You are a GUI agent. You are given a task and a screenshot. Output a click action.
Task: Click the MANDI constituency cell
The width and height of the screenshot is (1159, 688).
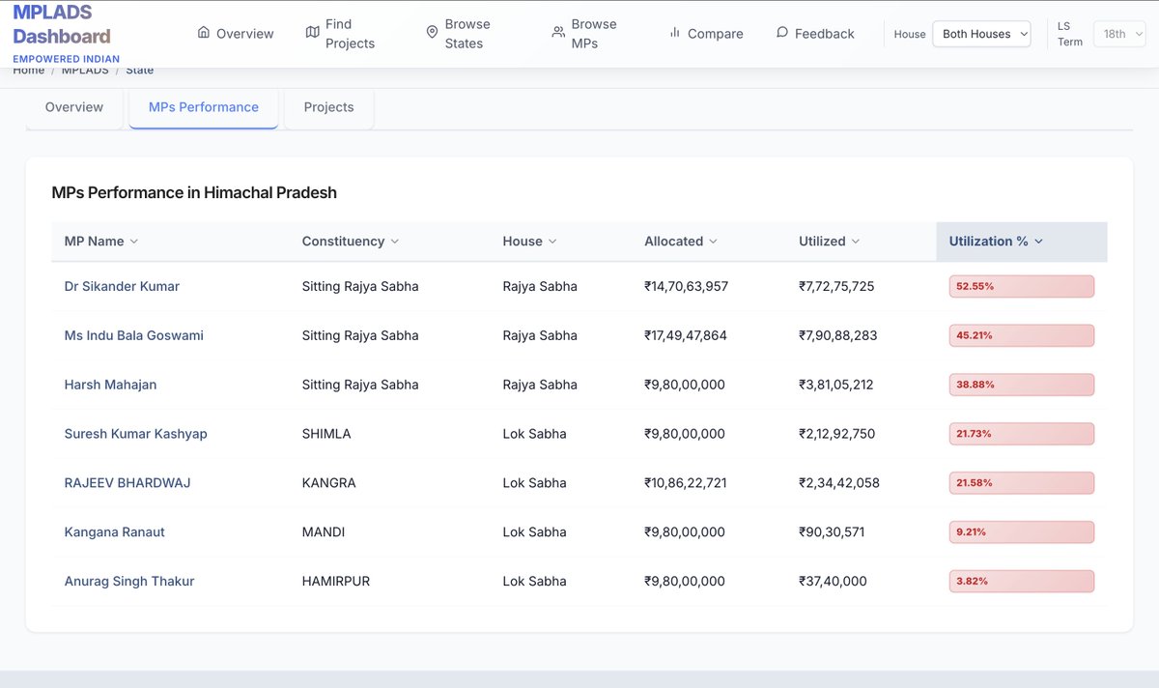tap(324, 532)
